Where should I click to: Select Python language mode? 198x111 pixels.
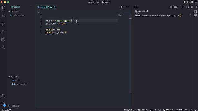point(169,110)
